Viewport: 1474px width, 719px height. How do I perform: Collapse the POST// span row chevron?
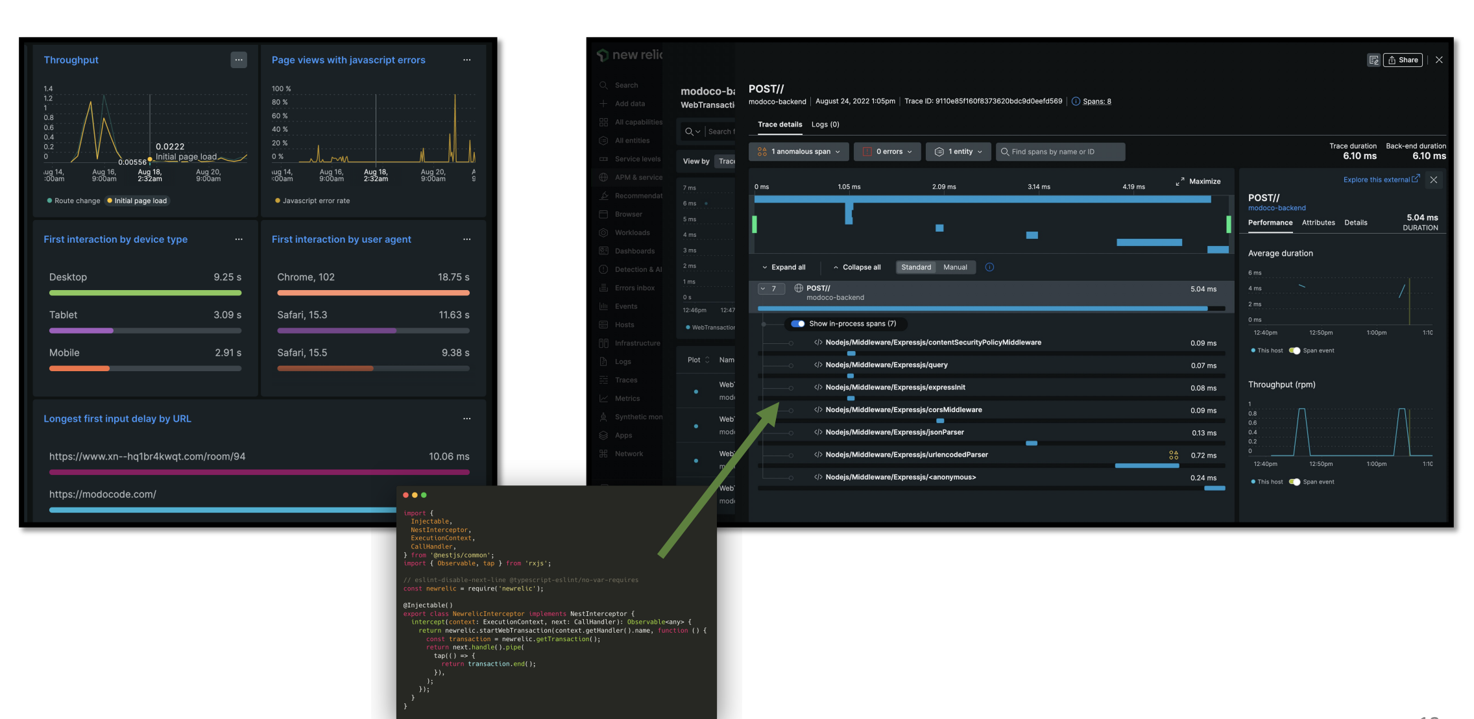click(764, 289)
